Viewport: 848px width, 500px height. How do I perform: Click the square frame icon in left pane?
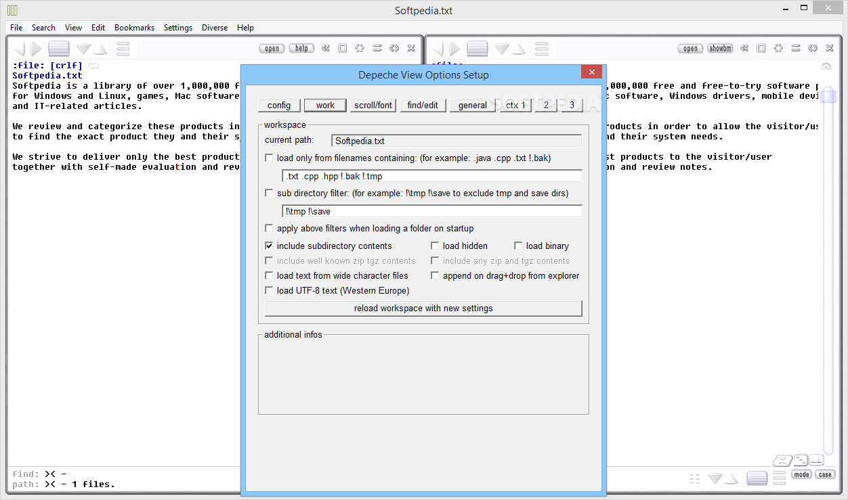click(343, 48)
